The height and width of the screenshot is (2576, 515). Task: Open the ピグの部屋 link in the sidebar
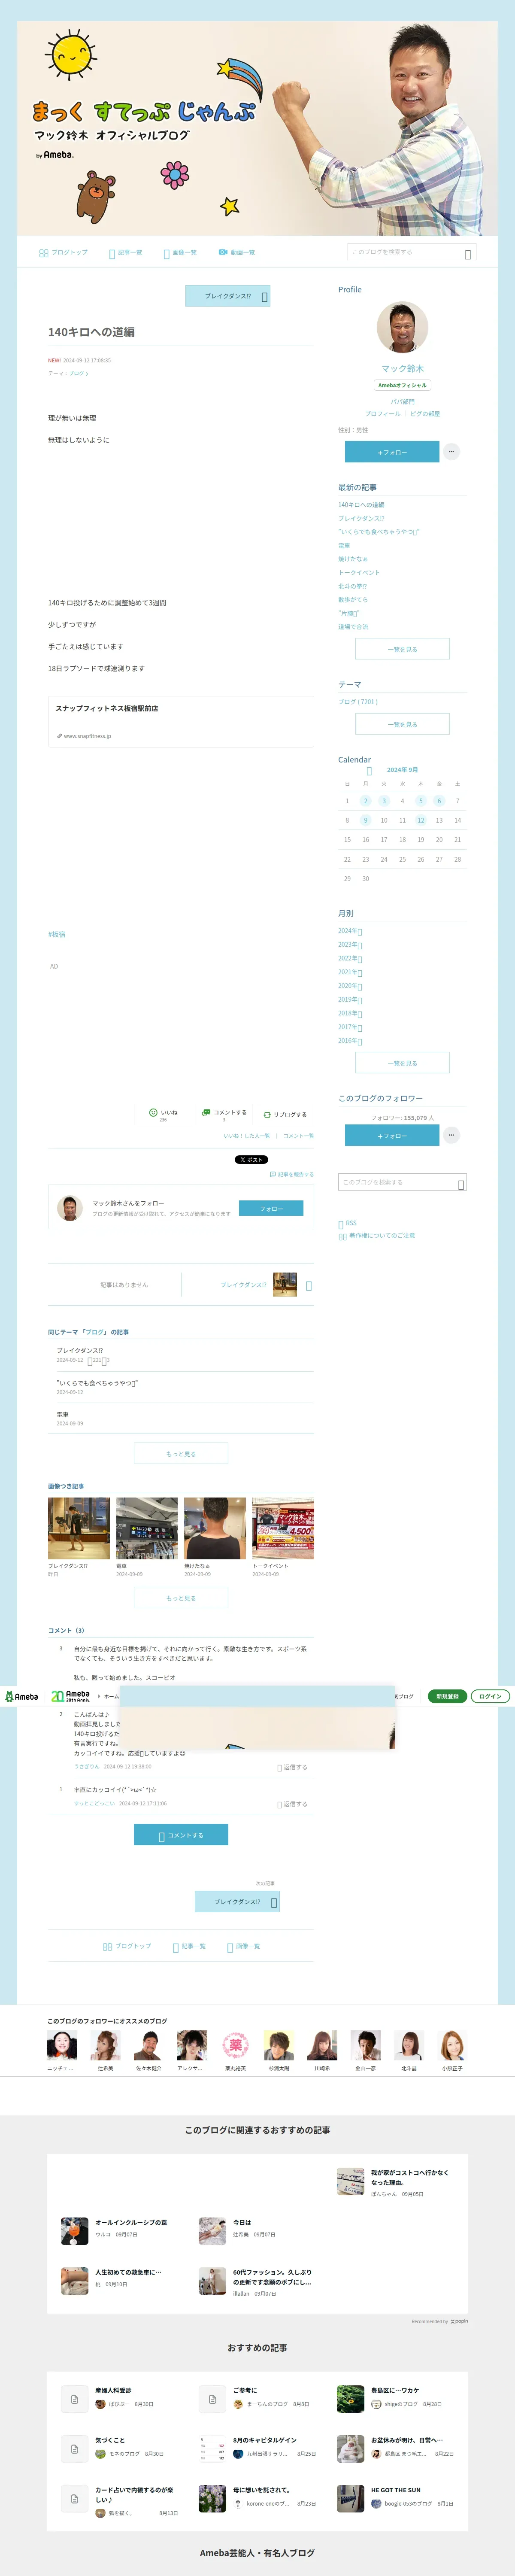click(x=425, y=414)
